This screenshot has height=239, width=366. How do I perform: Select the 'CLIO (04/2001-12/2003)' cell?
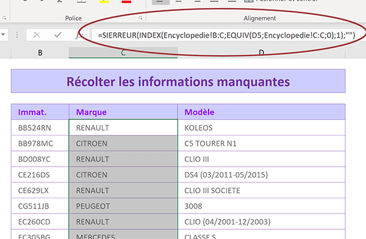tap(262, 221)
